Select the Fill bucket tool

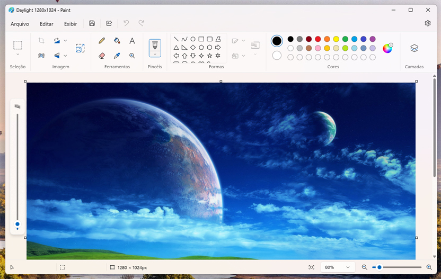point(117,41)
